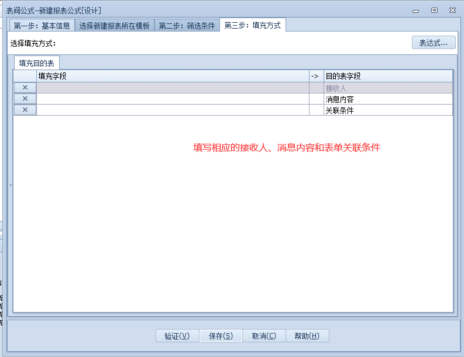Edit the 填充字段 cell for 消息内容
Screen dimensions: 464x357
[173, 99]
